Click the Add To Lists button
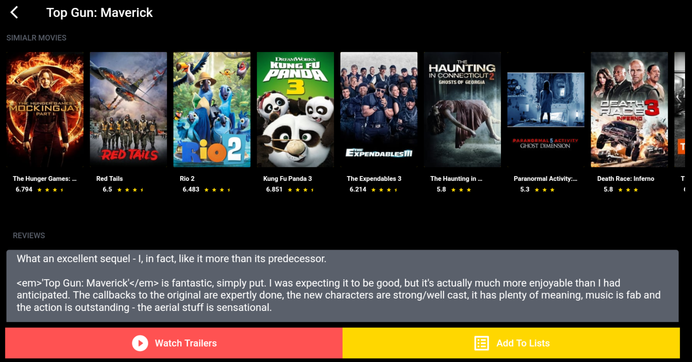692x362 pixels. (511, 343)
